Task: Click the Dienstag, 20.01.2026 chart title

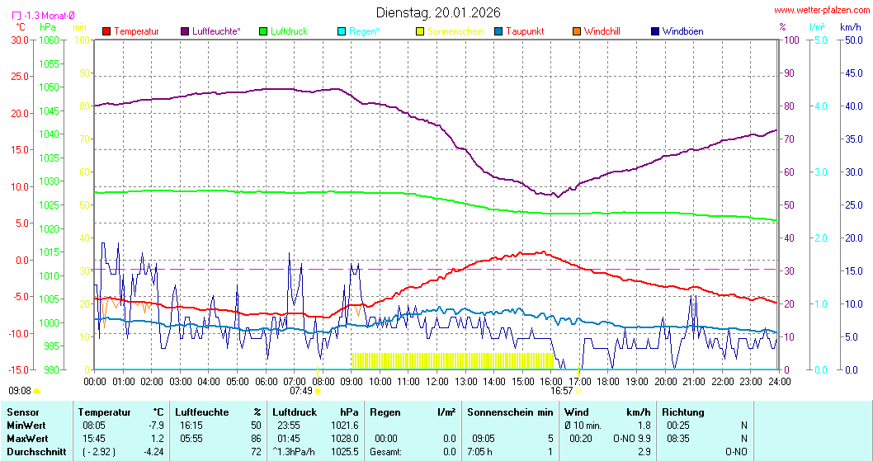Action: [x=438, y=12]
